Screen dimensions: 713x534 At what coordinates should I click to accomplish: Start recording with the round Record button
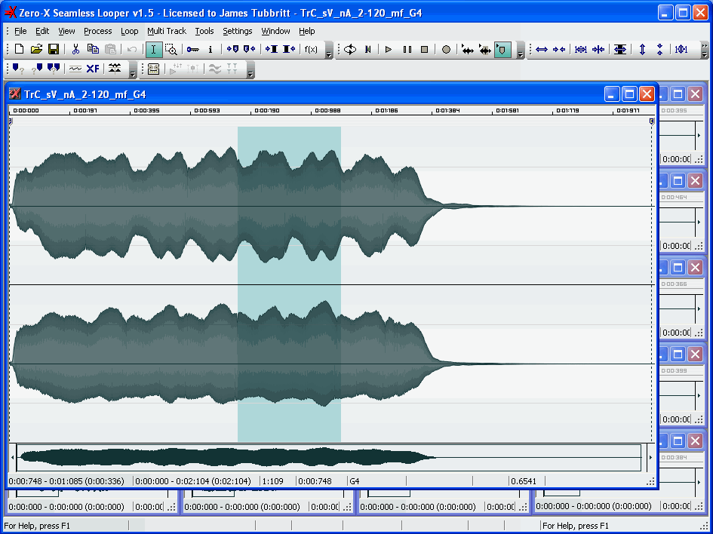[x=446, y=49]
